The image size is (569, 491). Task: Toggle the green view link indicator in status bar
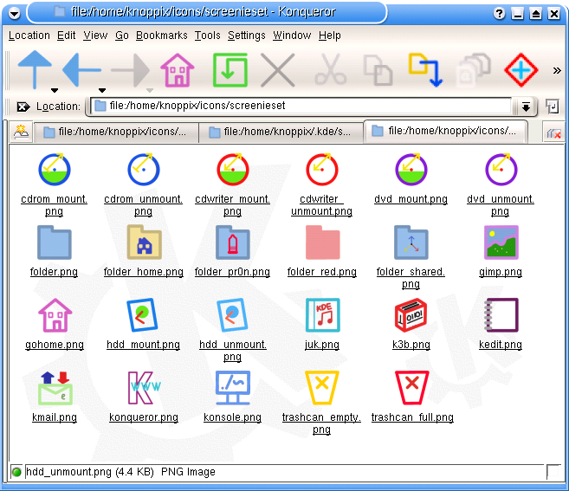click(16, 472)
